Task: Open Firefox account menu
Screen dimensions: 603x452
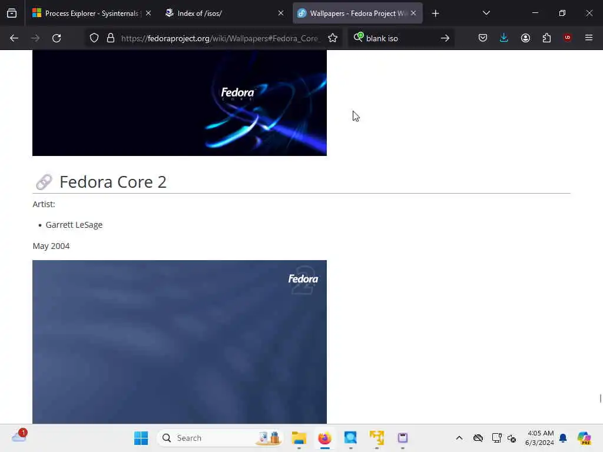Action: (525, 38)
